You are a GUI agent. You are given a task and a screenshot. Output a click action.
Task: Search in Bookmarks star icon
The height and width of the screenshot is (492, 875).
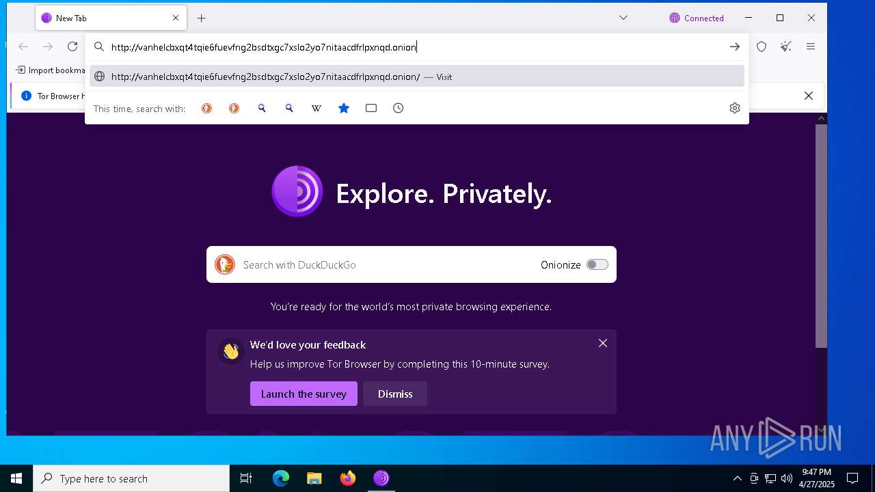coord(344,108)
